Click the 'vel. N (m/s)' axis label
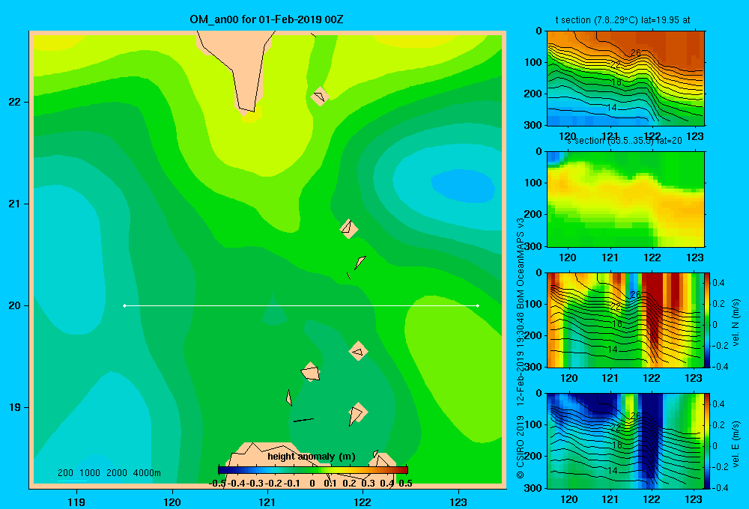 click(x=736, y=323)
